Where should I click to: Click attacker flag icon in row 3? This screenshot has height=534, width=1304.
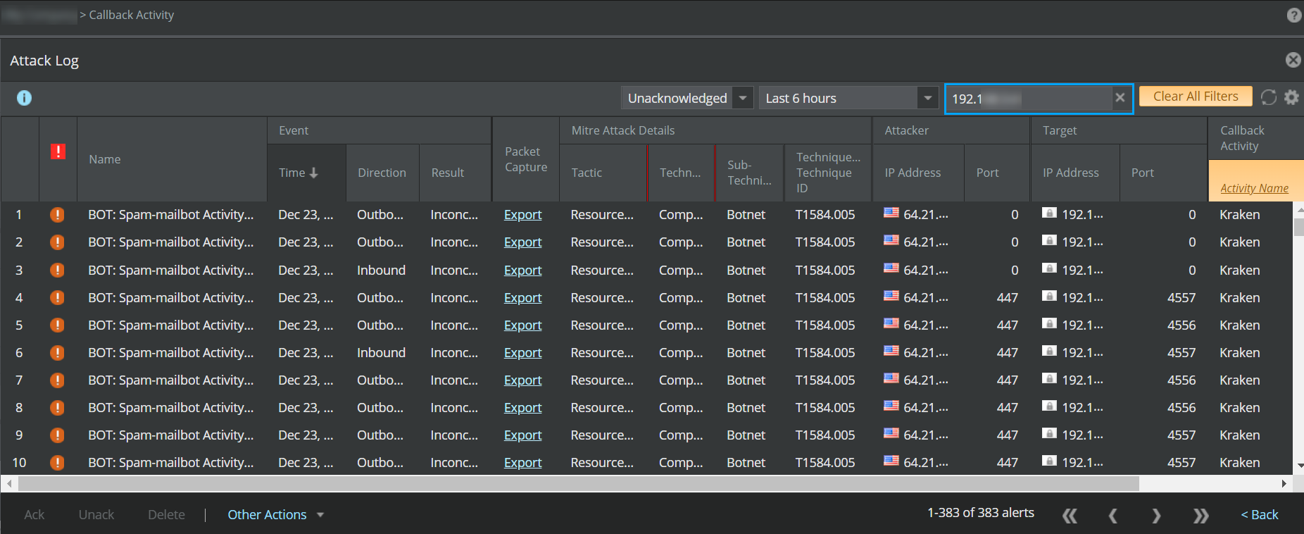[891, 268]
